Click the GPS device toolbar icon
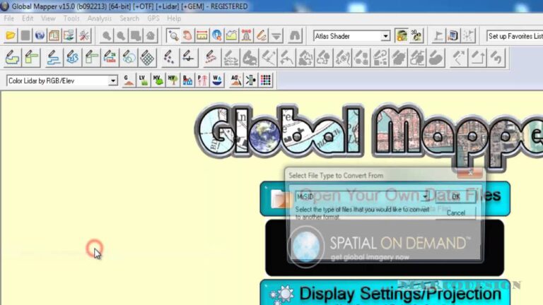Viewport: 543px width, 305px height. tap(453, 35)
